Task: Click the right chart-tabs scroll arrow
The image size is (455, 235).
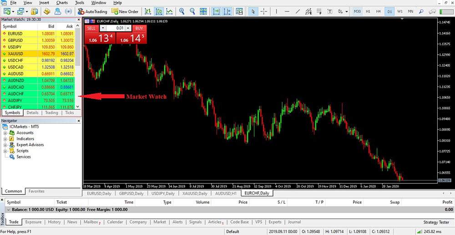Action: pyautogui.click(x=451, y=193)
